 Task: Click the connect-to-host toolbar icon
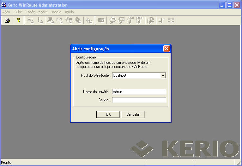(x=7, y=20)
